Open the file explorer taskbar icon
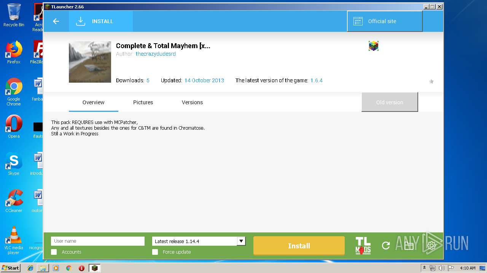The height and width of the screenshot is (273, 487). pos(43,268)
